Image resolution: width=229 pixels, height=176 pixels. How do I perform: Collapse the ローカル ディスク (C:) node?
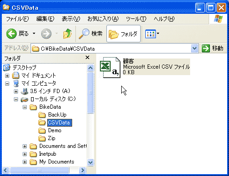(16, 99)
